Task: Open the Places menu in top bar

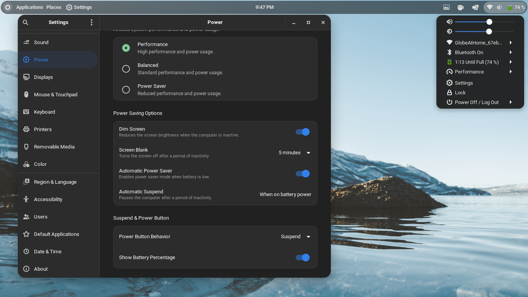Action: [x=54, y=7]
